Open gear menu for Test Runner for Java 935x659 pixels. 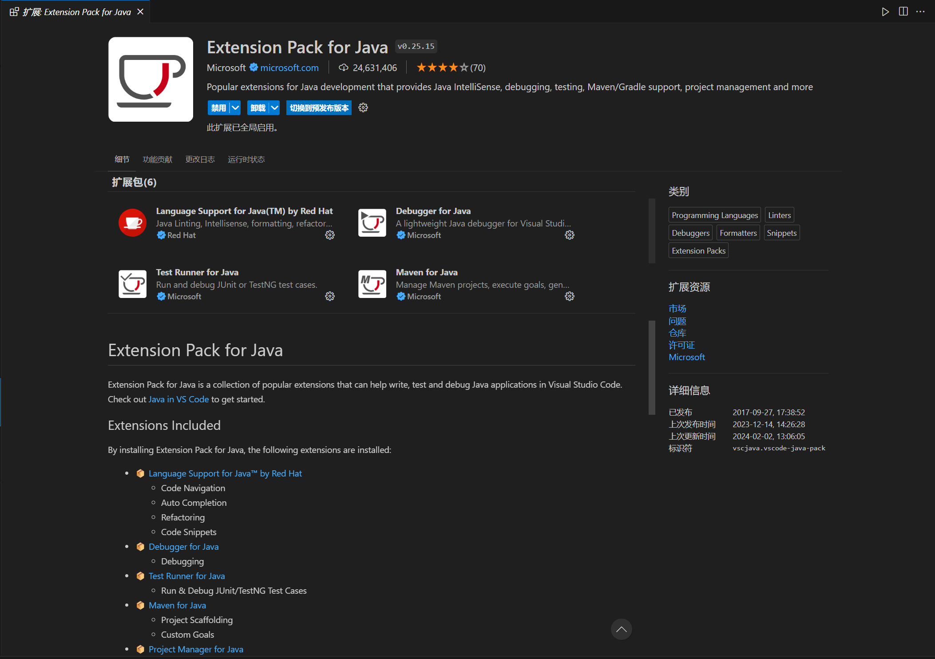point(330,296)
